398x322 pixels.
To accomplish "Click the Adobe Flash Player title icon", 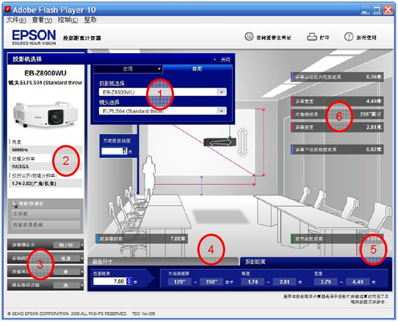I will [9, 9].
